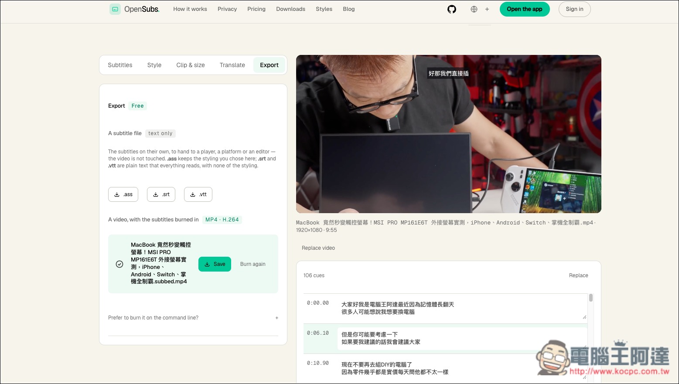Click the Sign in button
Viewport: 679px width, 384px height.
click(575, 9)
